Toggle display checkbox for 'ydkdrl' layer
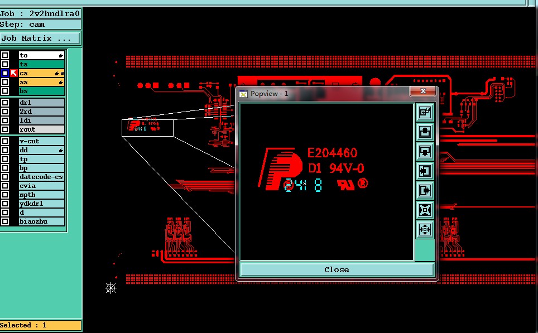This screenshot has width=538, height=333. pos(5,204)
